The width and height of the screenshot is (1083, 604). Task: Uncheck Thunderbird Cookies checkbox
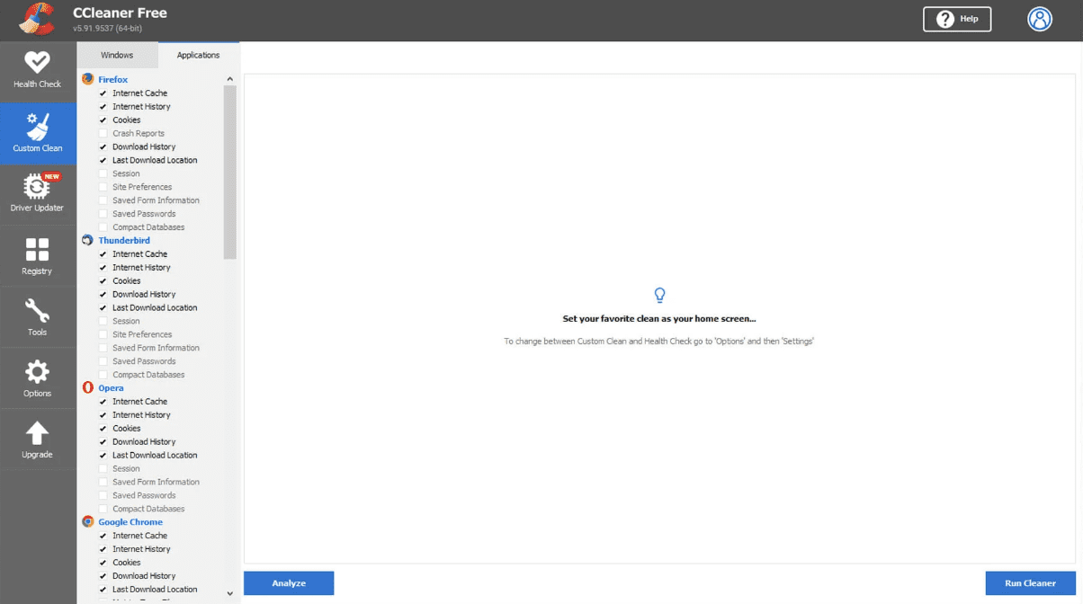(x=103, y=280)
